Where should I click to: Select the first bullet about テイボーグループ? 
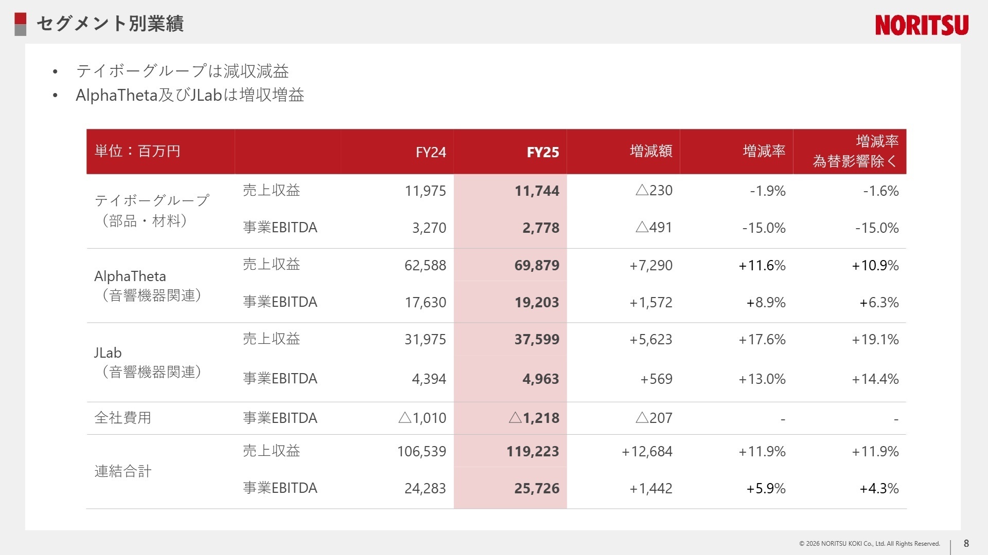(182, 71)
